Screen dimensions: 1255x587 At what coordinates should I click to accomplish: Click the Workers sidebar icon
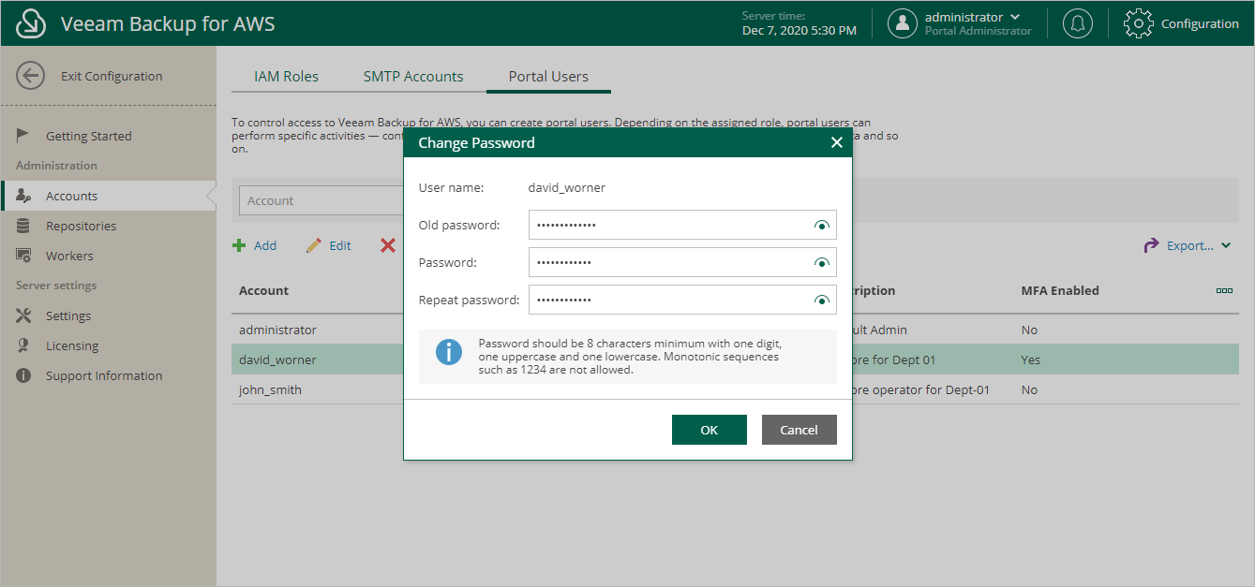[24, 256]
